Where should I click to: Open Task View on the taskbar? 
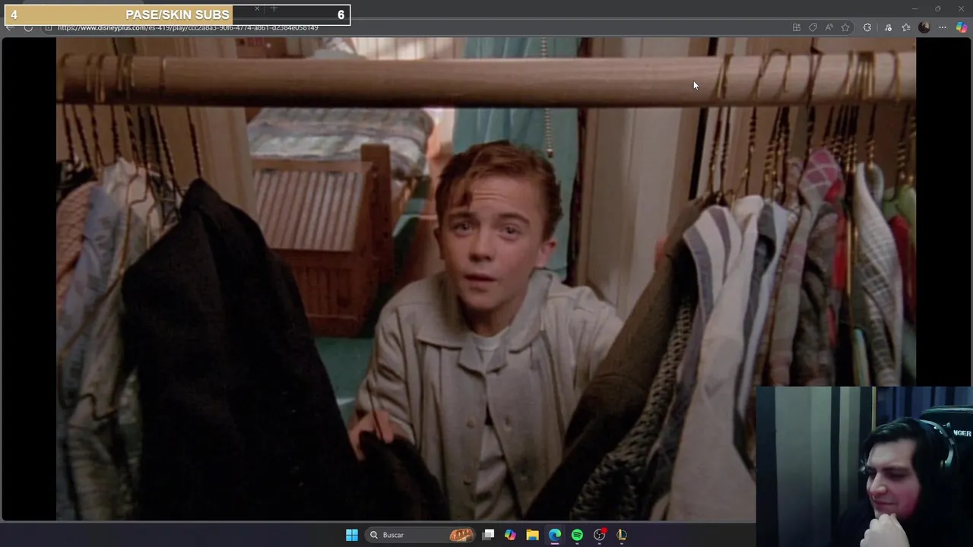pos(488,535)
